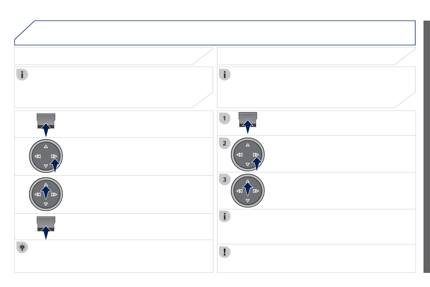Click the step 2 number badge
The height and width of the screenshot is (287, 430).
225,143
